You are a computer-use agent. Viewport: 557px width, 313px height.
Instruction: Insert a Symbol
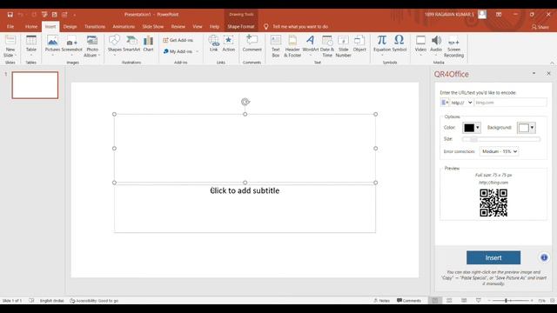[399, 43]
